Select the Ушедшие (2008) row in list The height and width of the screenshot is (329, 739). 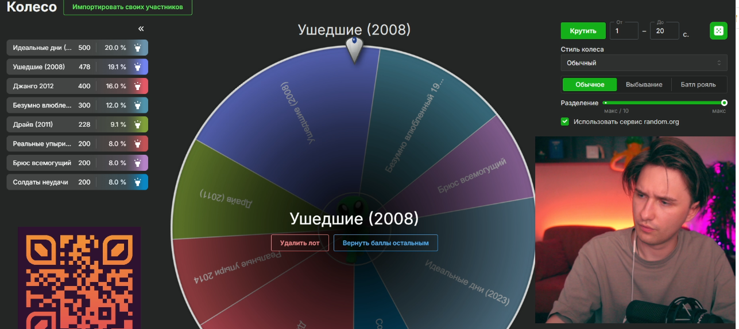(78, 67)
